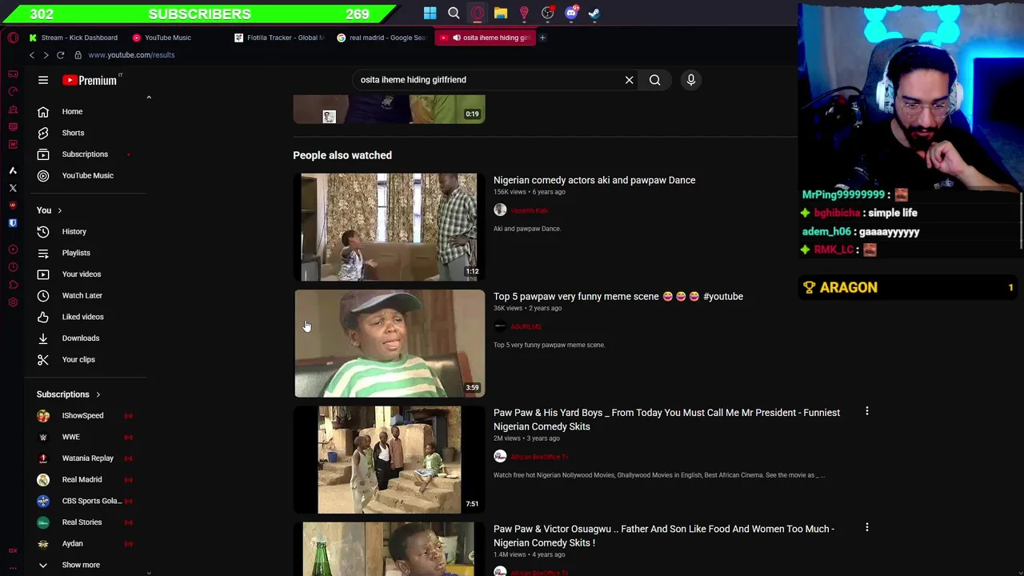Click the magnifier search button
This screenshot has height=576, width=1024.
[654, 80]
